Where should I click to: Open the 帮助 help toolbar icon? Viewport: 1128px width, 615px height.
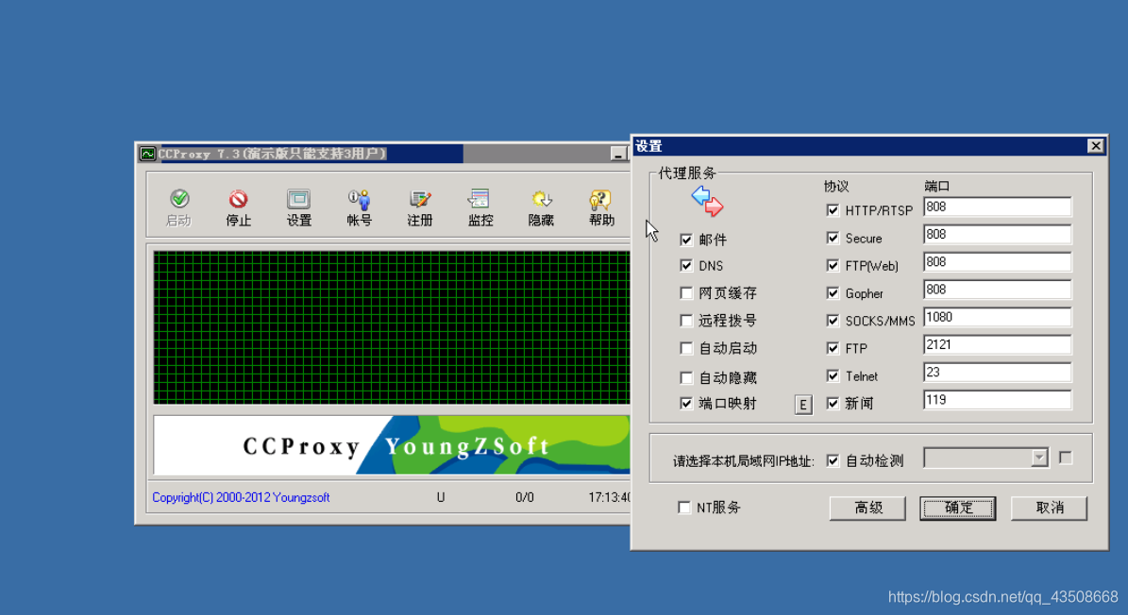click(600, 208)
